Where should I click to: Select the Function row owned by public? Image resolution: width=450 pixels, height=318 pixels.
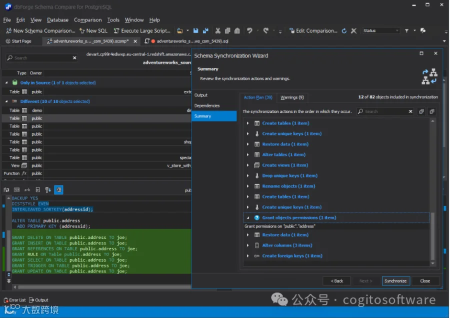(x=96, y=173)
